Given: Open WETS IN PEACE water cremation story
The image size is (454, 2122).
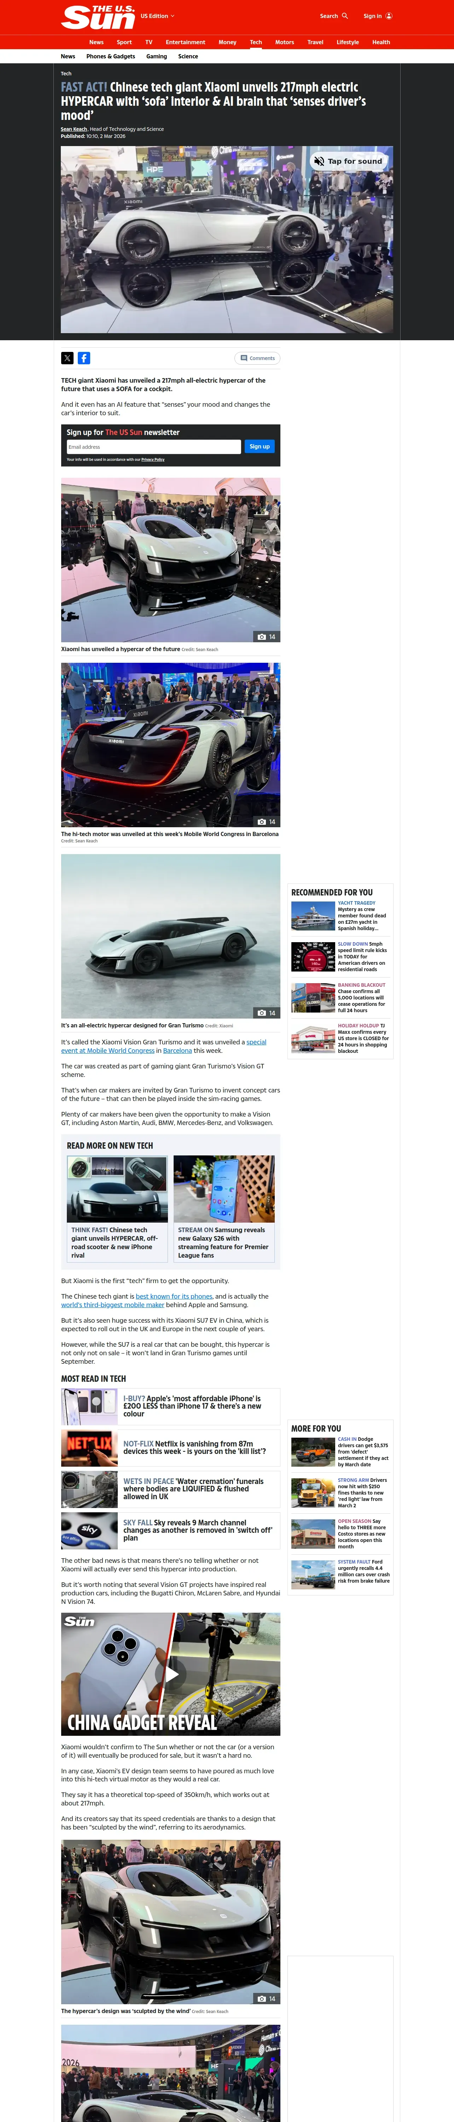Looking at the screenshot, I should click(x=170, y=1489).
